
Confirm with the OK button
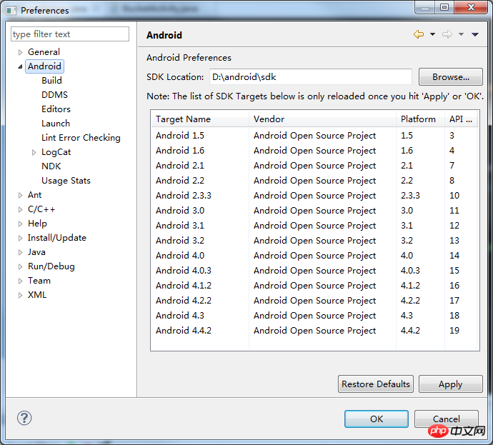(377, 419)
